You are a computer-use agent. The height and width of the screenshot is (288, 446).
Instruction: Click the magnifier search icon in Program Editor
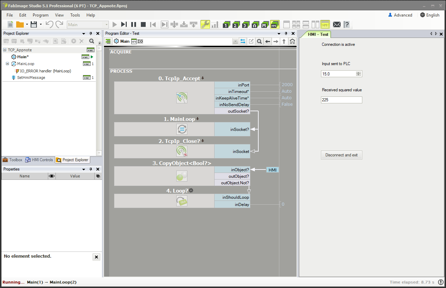click(x=259, y=41)
